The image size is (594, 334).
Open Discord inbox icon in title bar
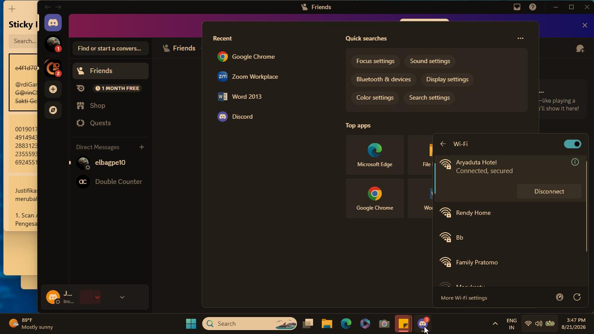[x=517, y=7]
